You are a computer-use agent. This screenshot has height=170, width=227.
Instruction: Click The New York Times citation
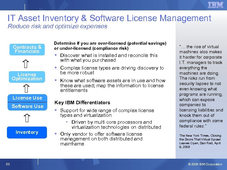click(x=200, y=141)
